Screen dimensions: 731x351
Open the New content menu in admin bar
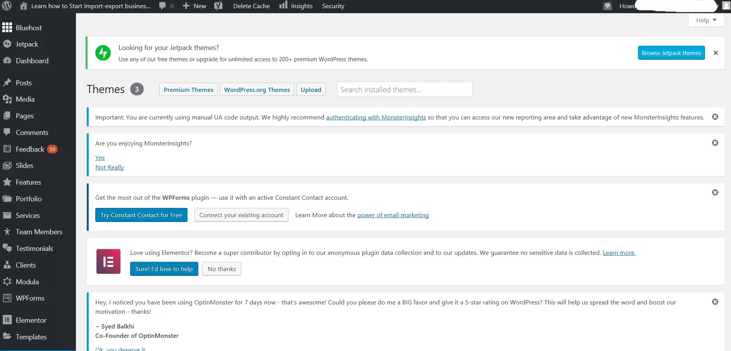pos(194,6)
